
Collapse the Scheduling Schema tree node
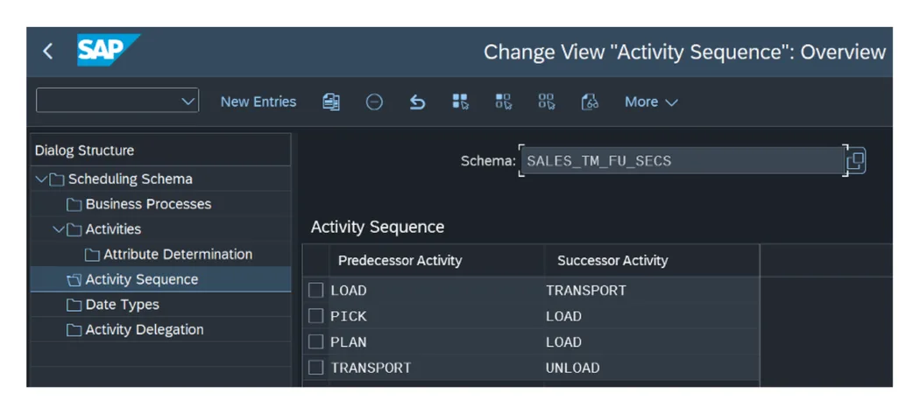[x=40, y=179]
